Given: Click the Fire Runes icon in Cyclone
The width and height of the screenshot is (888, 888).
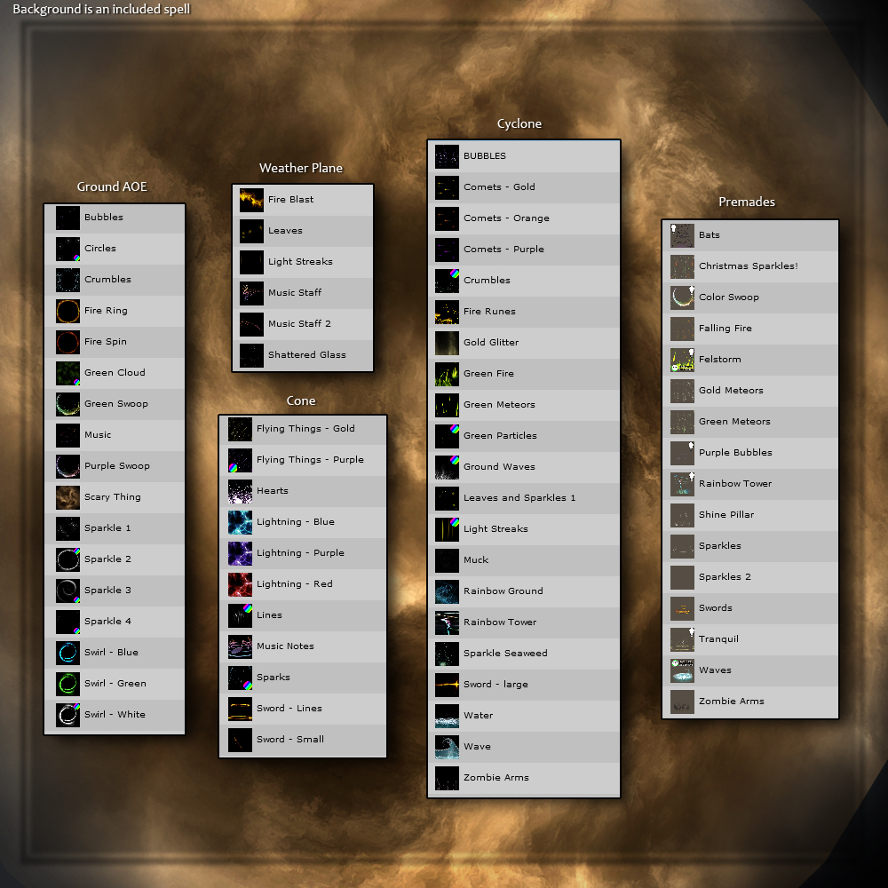Looking at the screenshot, I should pyautogui.click(x=447, y=312).
